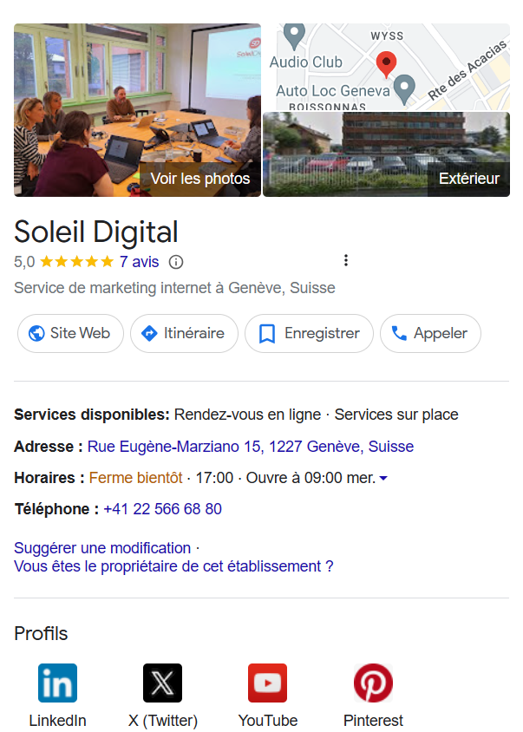523x732 pixels.
Task: Open the Voir les photos thumbnail
Action: pos(137,109)
